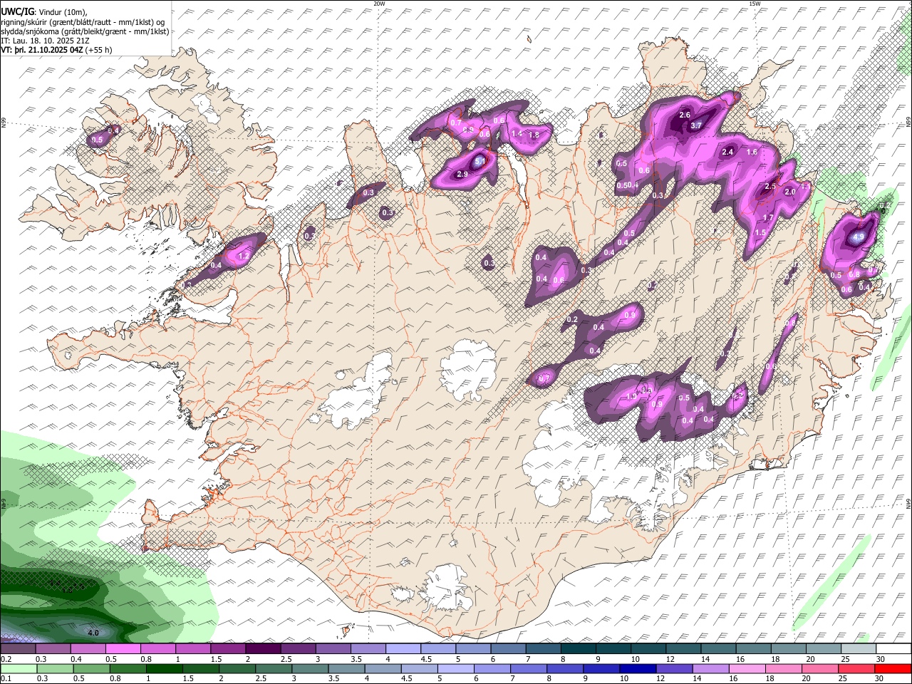Viewport: 912px width, 684px height.
Task: Click the 2.4 snowfall value on the map
Action: (x=728, y=152)
